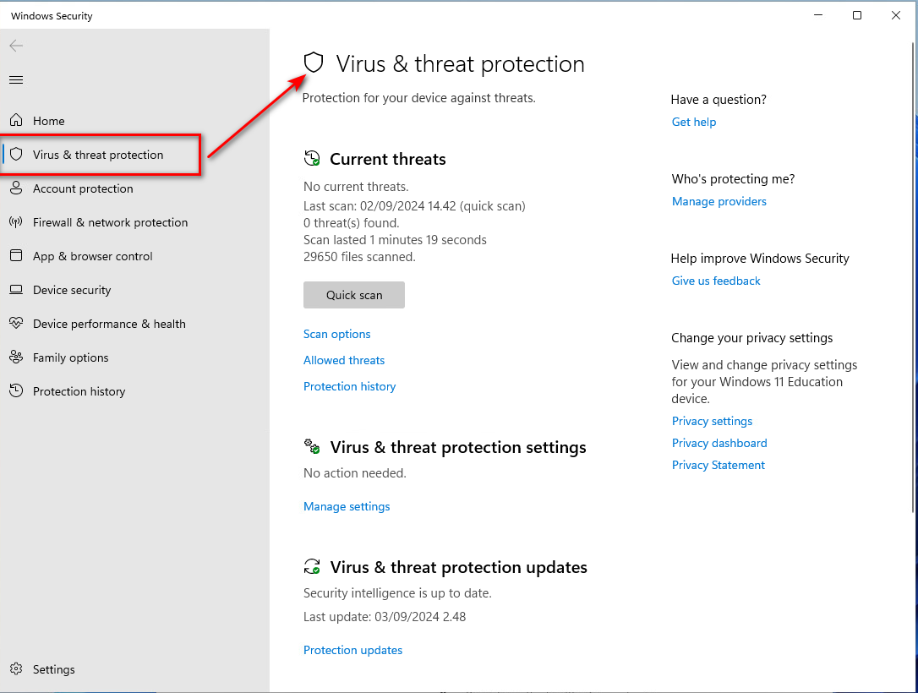This screenshot has height=693, width=918.
Task: Open Firewall & network protection via its icon
Action: [x=16, y=221]
